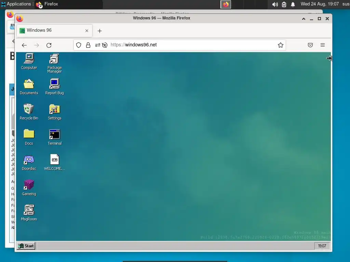350x262 pixels.
Task: Open the Doordisc shortcut icon
Action: click(29, 163)
